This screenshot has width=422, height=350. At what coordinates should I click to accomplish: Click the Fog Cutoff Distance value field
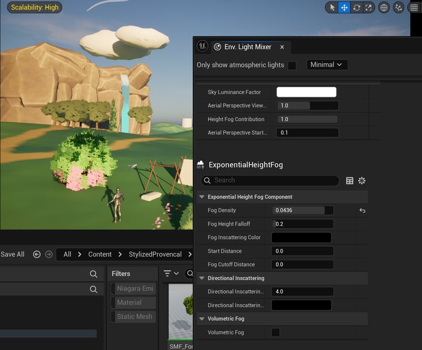click(x=303, y=264)
